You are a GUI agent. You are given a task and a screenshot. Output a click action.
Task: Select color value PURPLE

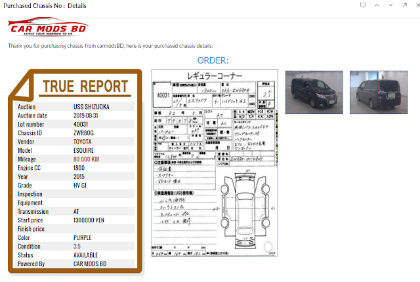[83, 237]
